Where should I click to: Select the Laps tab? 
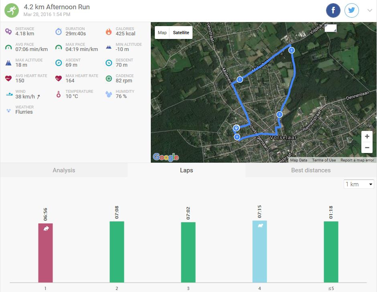(186, 170)
